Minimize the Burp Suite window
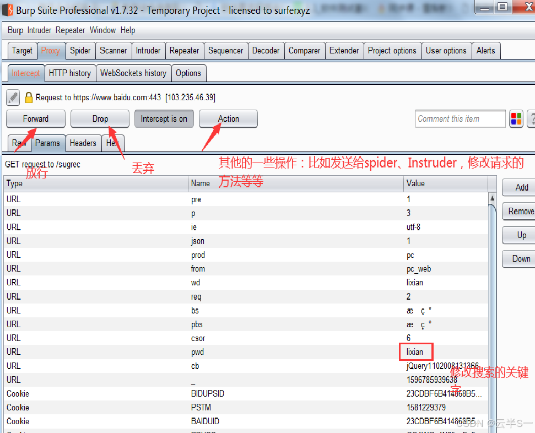The image size is (535, 433). click(x=484, y=7)
